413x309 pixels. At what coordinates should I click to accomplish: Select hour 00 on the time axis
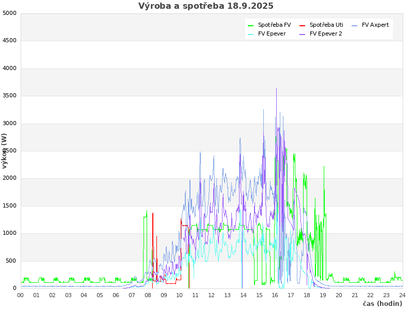[21, 295]
